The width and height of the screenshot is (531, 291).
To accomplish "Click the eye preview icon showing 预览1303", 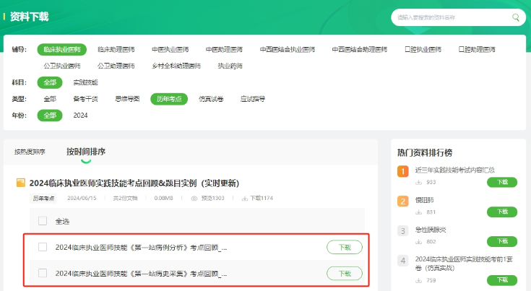I will (x=194, y=198).
